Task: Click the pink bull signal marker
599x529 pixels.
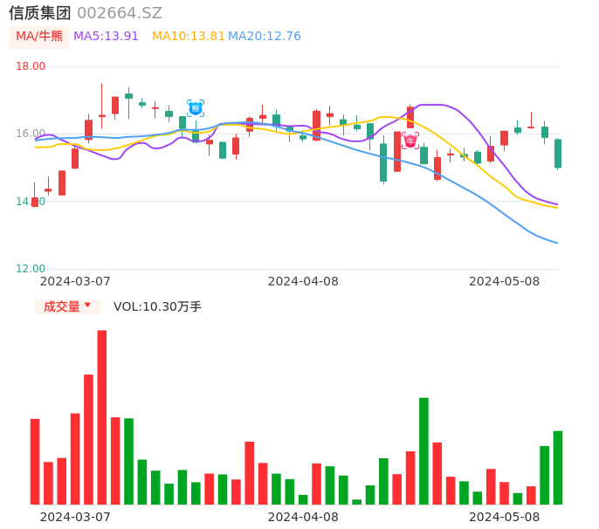Action: (x=410, y=140)
